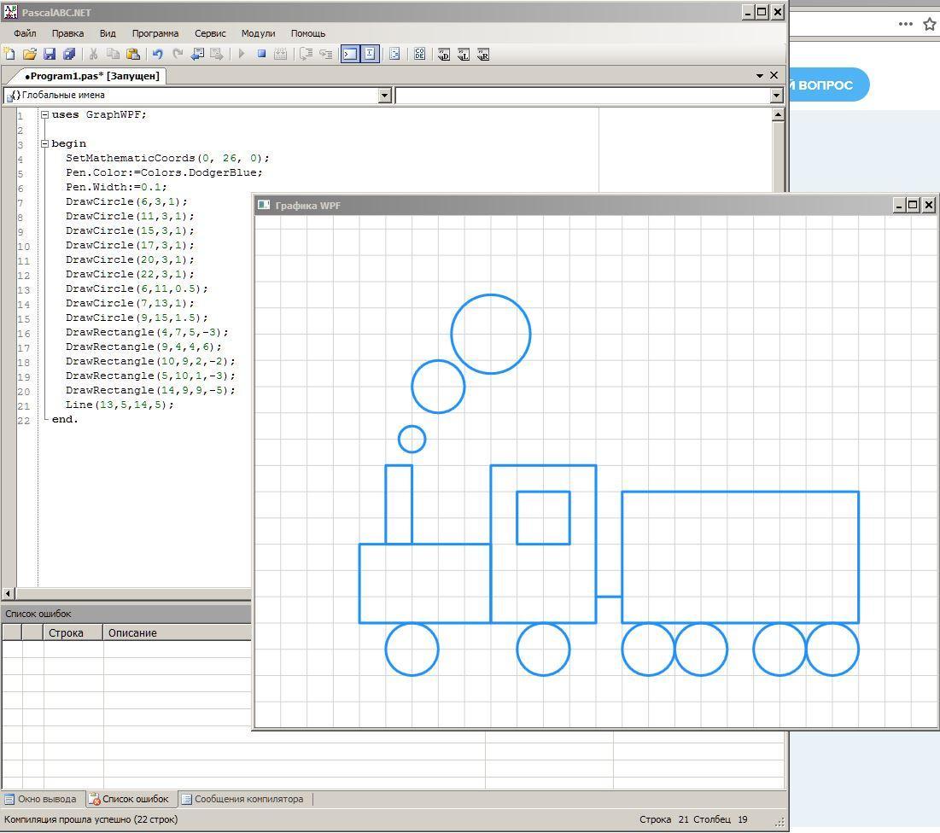Click the Описание column header
Image resolution: width=940 pixels, height=833 pixels.
[x=132, y=633]
